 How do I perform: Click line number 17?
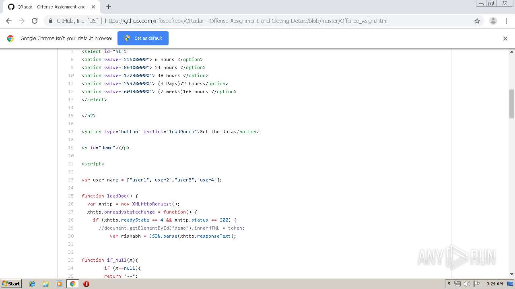pyautogui.click(x=71, y=132)
